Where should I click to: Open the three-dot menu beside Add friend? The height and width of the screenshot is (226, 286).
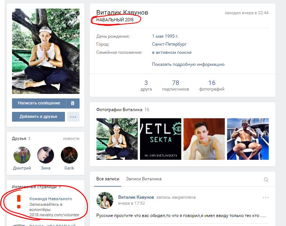coord(73,117)
